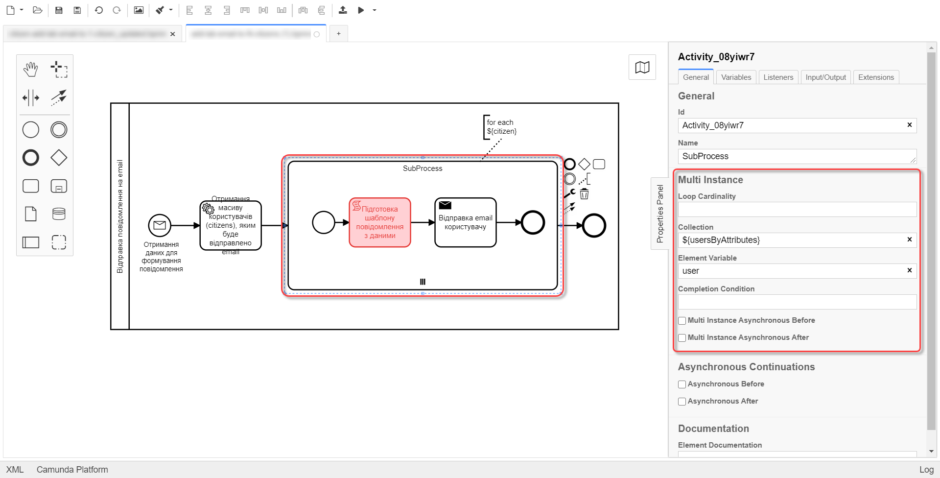Enable Multi Instance Asynchronous Before
Screen dimensions: 940x478
(682, 321)
